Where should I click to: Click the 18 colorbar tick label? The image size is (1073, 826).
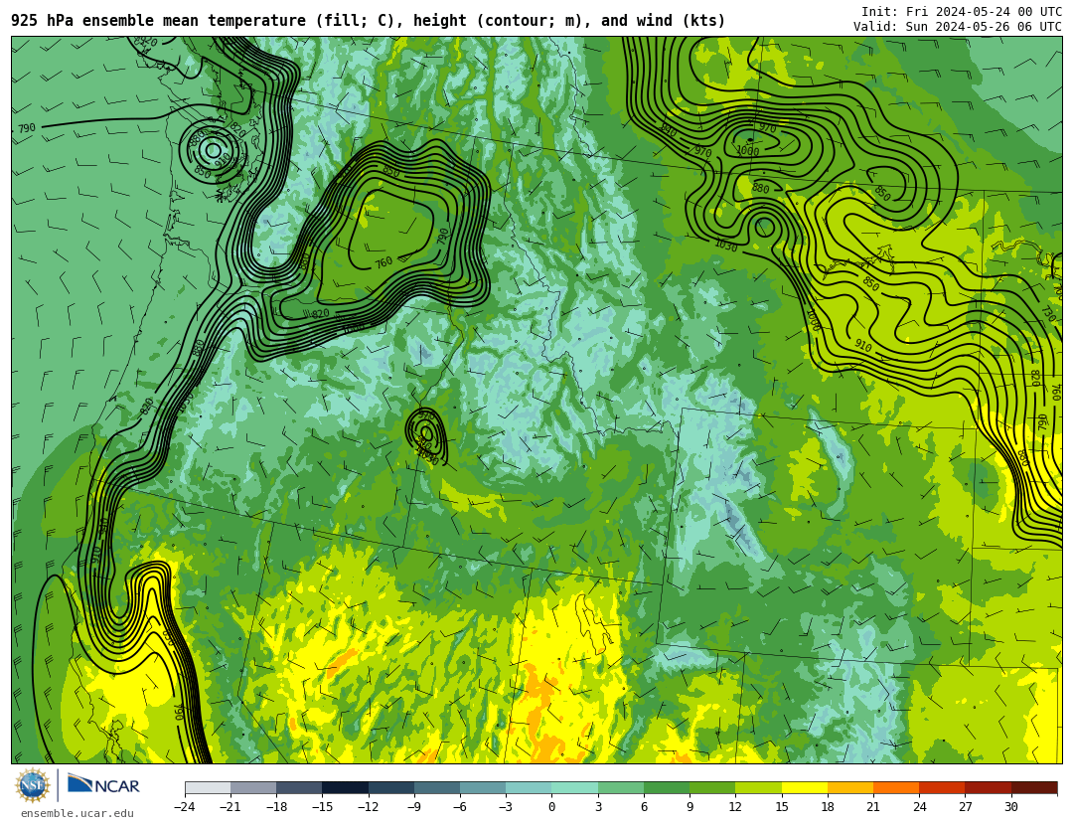click(x=828, y=807)
